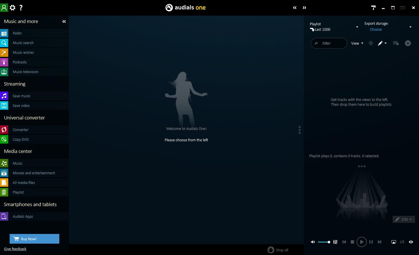Click the Copy DVD disc icon
The height and width of the screenshot is (255, 419).
4,140
